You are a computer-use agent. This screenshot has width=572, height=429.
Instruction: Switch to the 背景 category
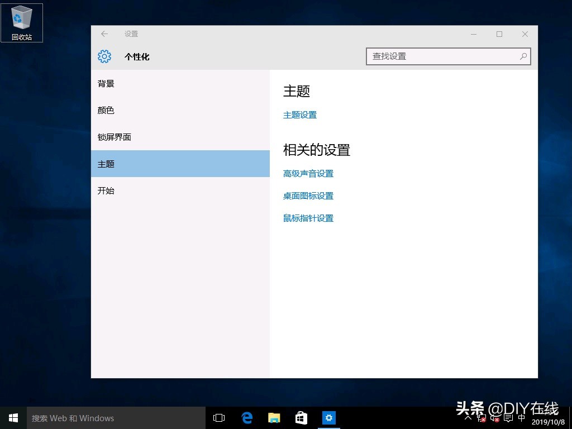(106, 83)
